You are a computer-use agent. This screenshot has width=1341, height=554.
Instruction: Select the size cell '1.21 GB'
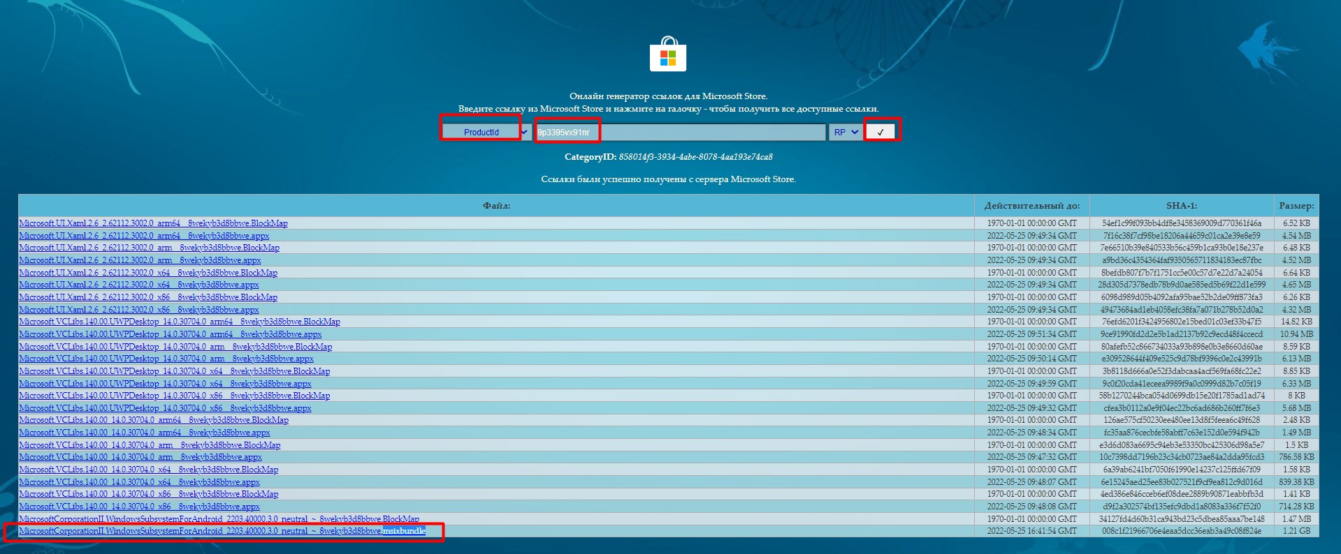tap(1296, 531)
